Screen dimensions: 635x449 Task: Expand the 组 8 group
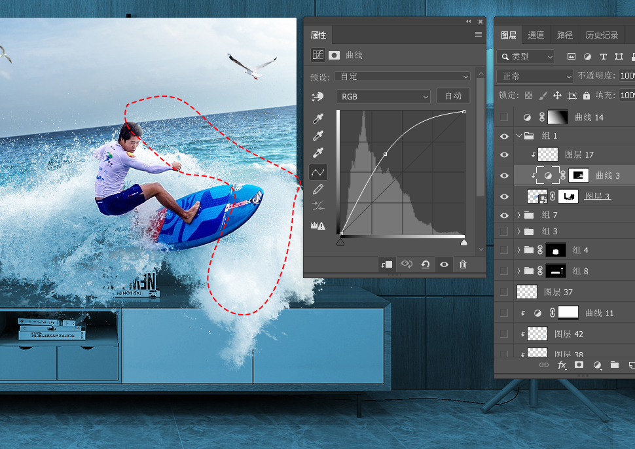coord(518,271)
